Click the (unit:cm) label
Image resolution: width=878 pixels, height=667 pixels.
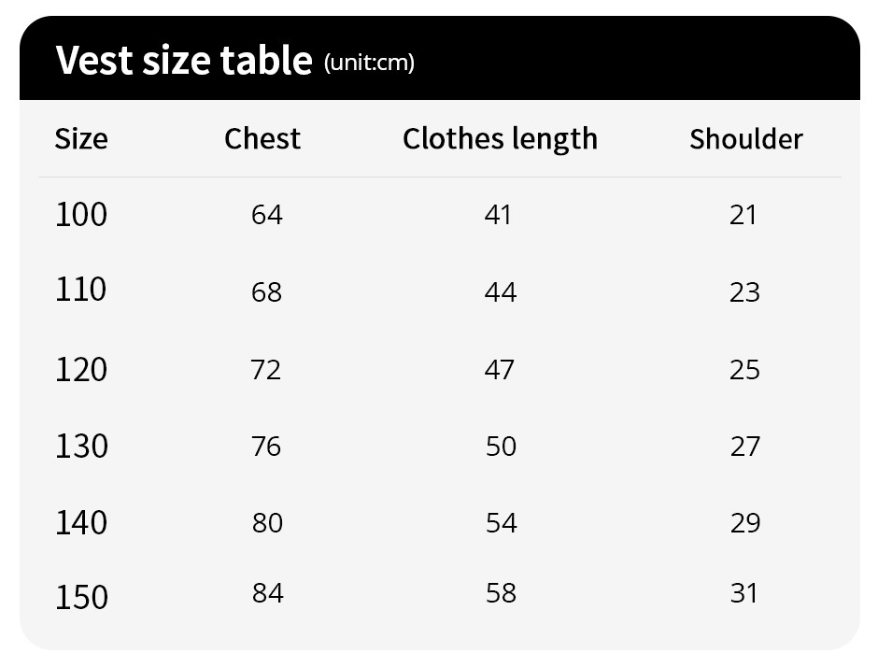click(369, 63)
